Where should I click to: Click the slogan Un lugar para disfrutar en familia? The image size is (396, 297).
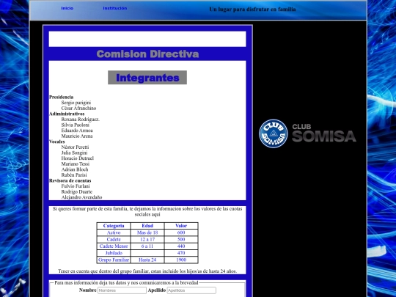pos(252,10)
